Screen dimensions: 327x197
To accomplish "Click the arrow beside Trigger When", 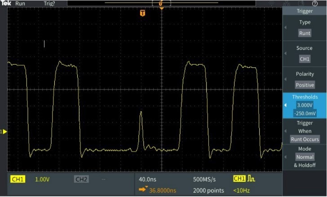I will pos(286,131).
